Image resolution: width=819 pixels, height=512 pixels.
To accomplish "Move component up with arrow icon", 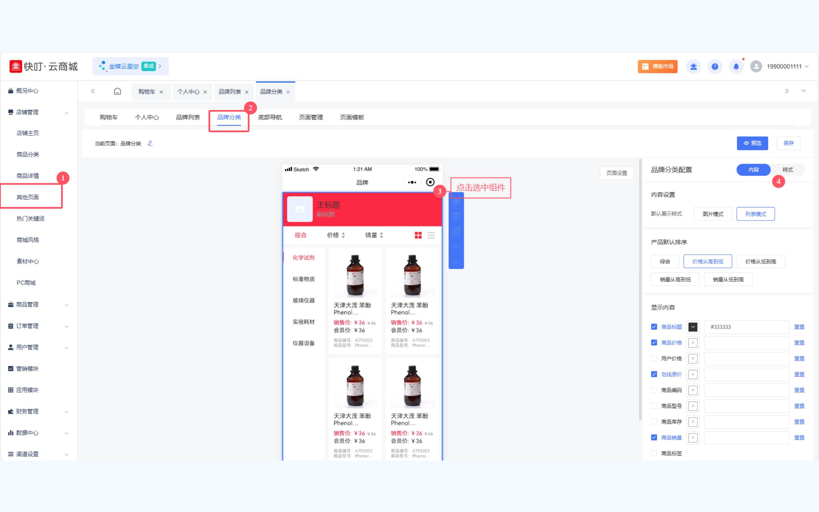I will pyautogui.click(x=456, y=247).
